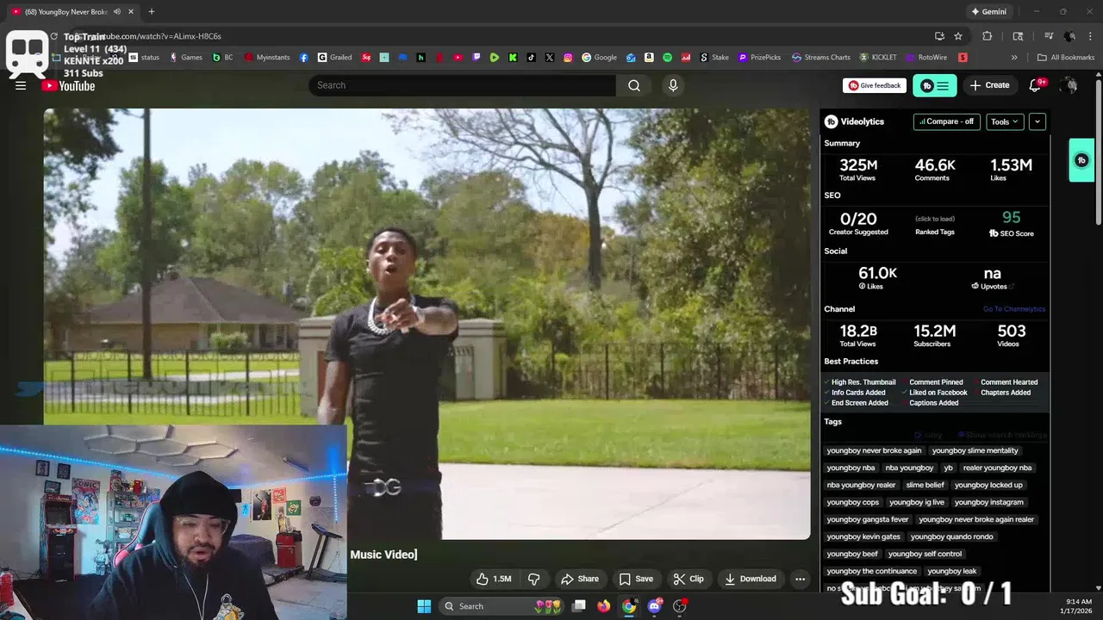
Task: Open Discord from the taskbar
Action: pos(655,606)
